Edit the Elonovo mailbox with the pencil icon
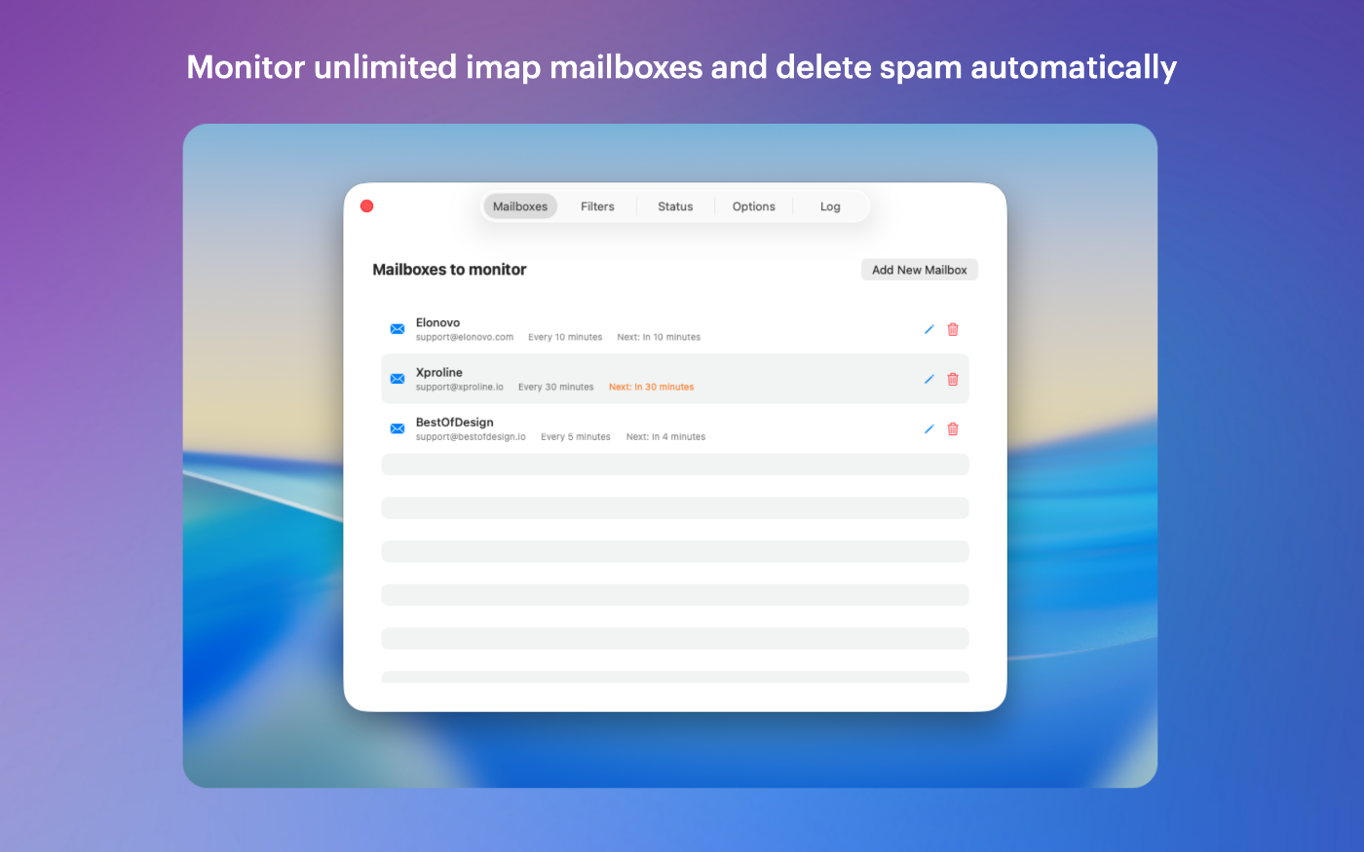 [928, 329]
